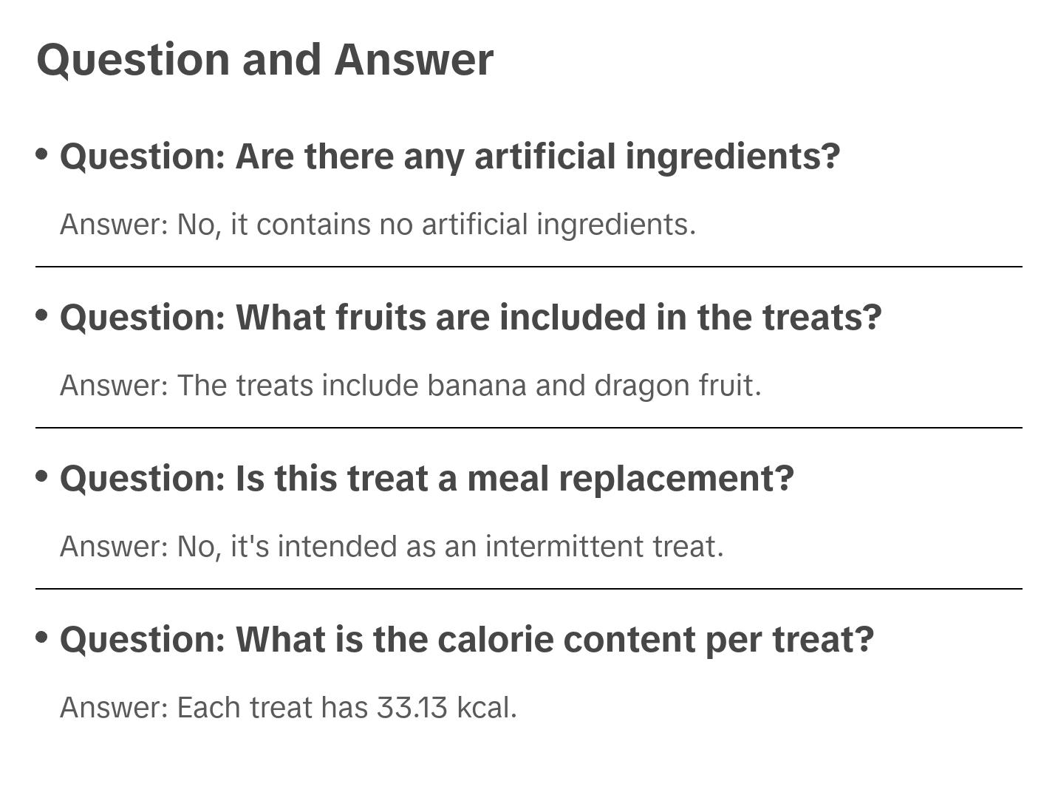This screenshot has height=792, width=1058.
Task: Click the banana and dragon fruit answer
Action: pyautogui.click(x=410, y=386)
